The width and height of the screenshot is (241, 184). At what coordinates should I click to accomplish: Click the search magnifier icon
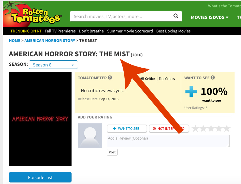[x=176, y=16]
